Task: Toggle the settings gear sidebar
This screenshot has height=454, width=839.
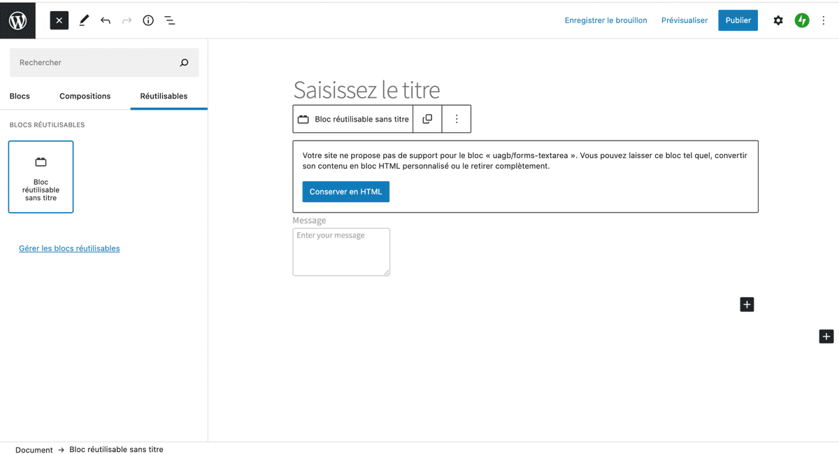Action: 778,20
